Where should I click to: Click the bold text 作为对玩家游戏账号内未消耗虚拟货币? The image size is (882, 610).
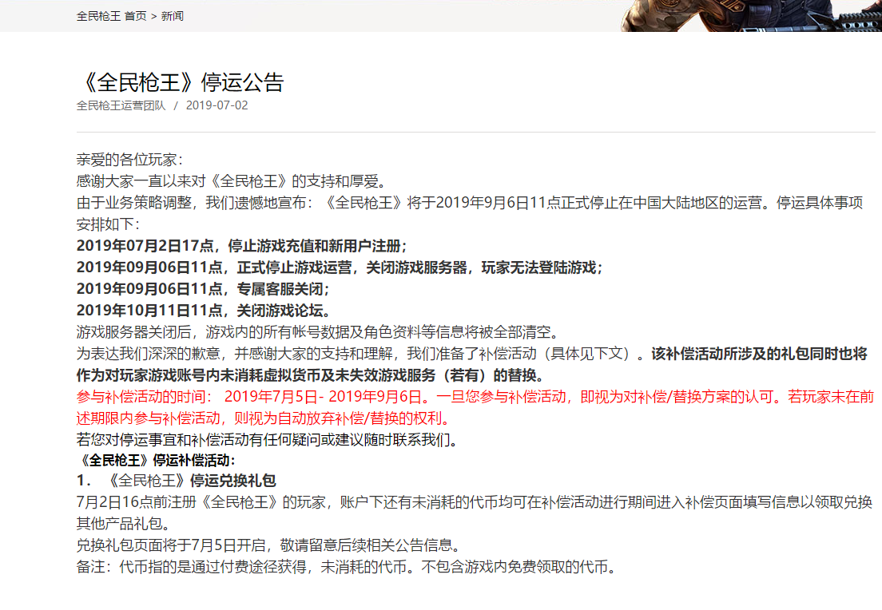310,375
